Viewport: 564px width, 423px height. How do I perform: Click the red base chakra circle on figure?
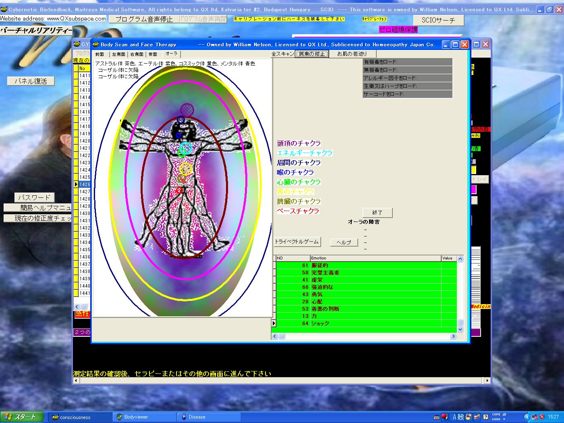[179, 190]
